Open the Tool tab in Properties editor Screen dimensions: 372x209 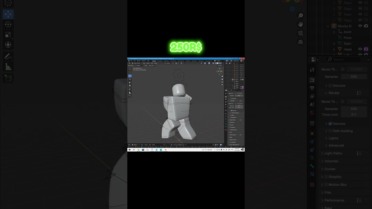pyautogui.click(x=226, y=93)
